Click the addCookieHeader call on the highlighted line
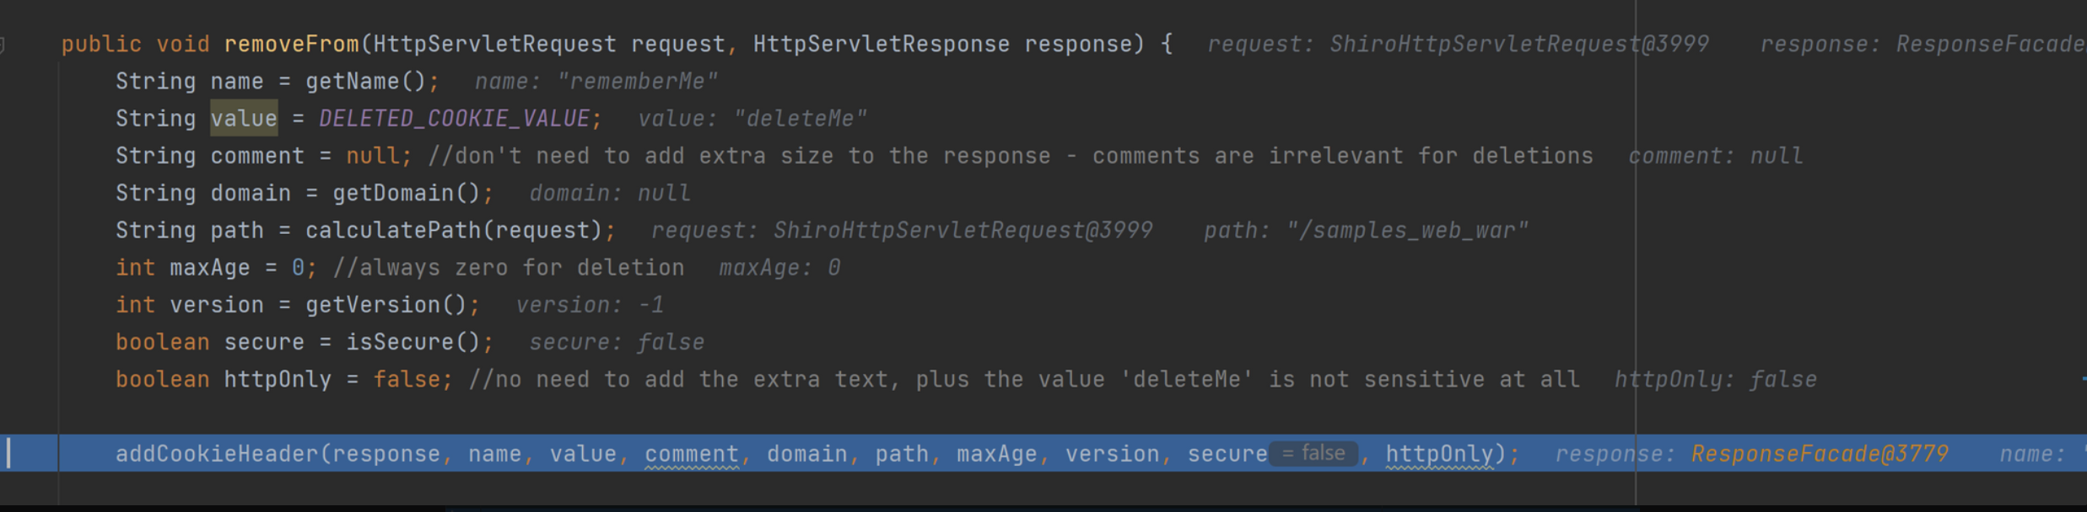This screenshot has height=512, width=2087. pyautogui.click(x=217, y=455)
